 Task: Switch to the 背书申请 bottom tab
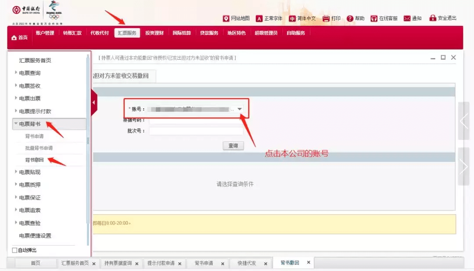pos(204,263)
